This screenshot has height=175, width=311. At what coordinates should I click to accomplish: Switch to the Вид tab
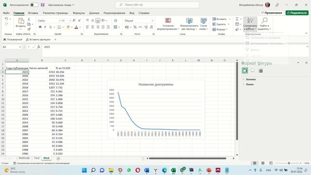(132, 13)
